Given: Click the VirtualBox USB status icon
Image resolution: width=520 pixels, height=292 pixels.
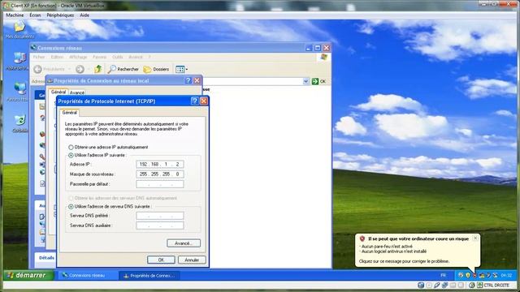Looking at the screenshot, I should pos(437,285).
